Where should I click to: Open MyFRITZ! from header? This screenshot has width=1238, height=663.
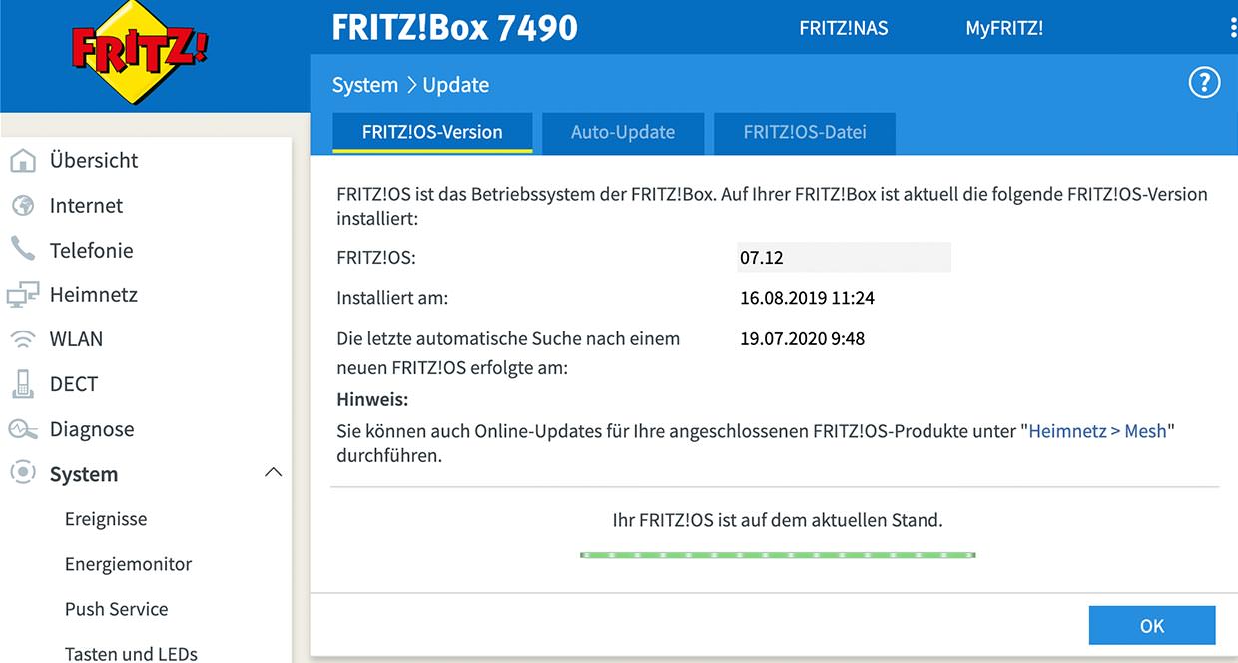point(1004,28)
